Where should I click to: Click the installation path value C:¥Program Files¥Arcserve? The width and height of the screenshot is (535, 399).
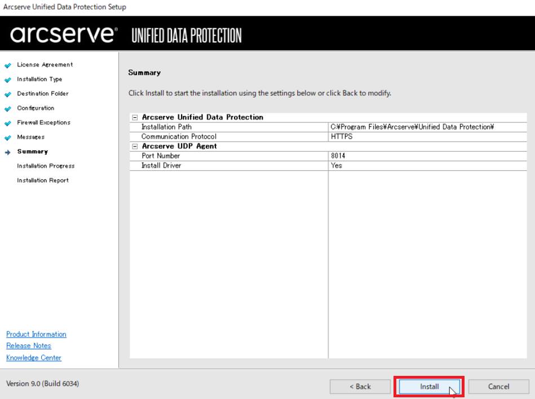tap(412, 127)
